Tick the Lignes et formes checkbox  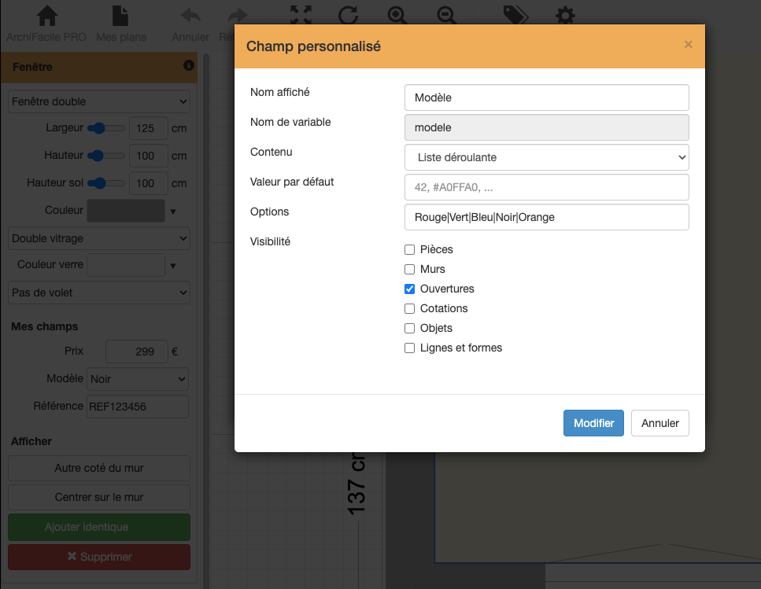pyautogui.click(x=409, y=348)
